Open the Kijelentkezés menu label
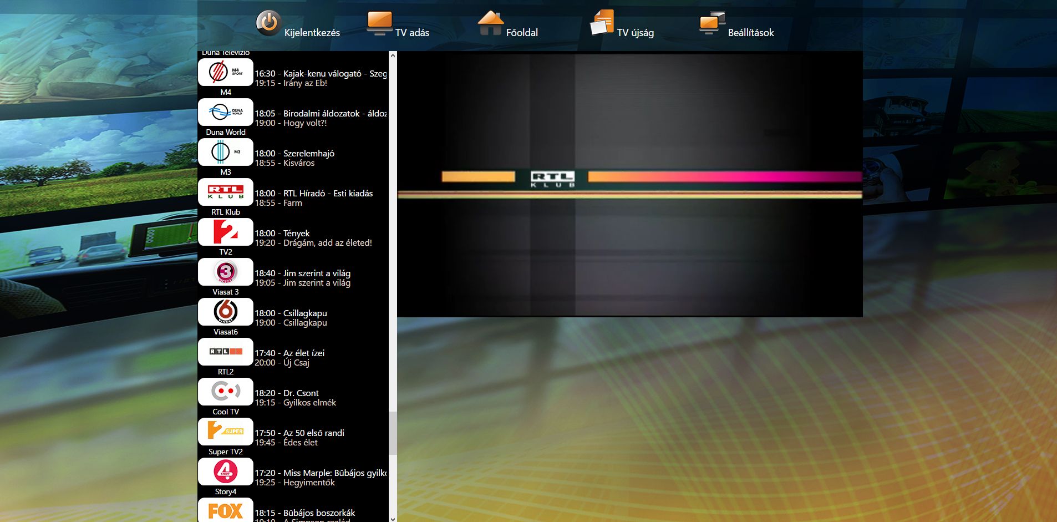The width and height of the screenshot is (1057, 522). [312, 33]
